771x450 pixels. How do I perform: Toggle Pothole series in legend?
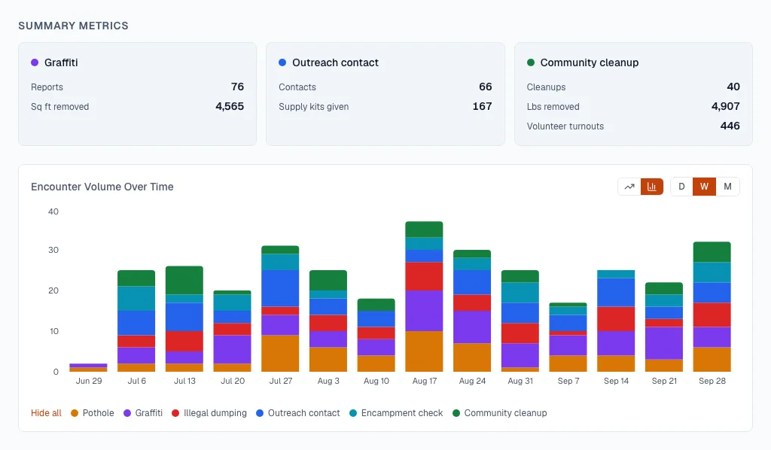point(93,413)
